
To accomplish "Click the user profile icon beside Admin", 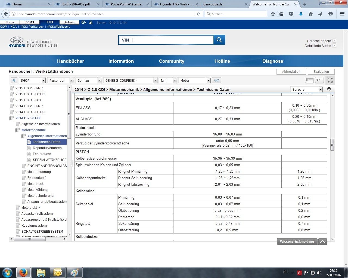I will pos(91,22).
